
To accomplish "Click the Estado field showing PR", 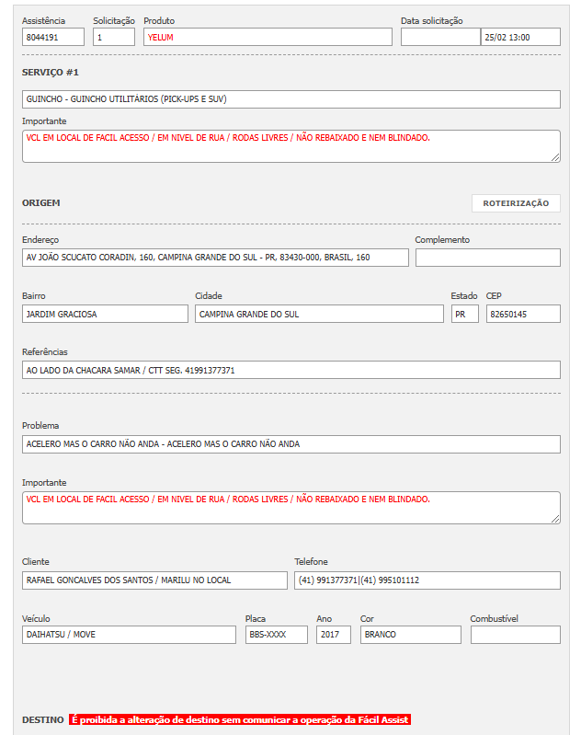I will click(x=464, y=314).
